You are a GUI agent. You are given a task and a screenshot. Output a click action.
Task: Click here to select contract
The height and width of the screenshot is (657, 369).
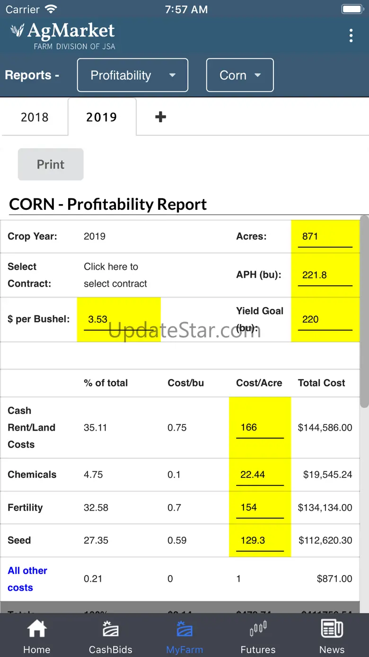pyautogui.click(x=115, y=275)
